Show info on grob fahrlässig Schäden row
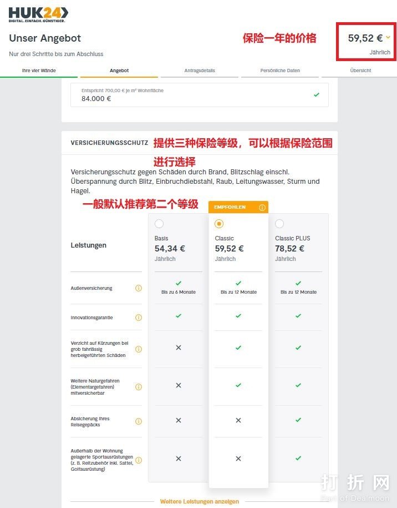The height and width of the screenshot is (508, 397). [x=139, y=349]
